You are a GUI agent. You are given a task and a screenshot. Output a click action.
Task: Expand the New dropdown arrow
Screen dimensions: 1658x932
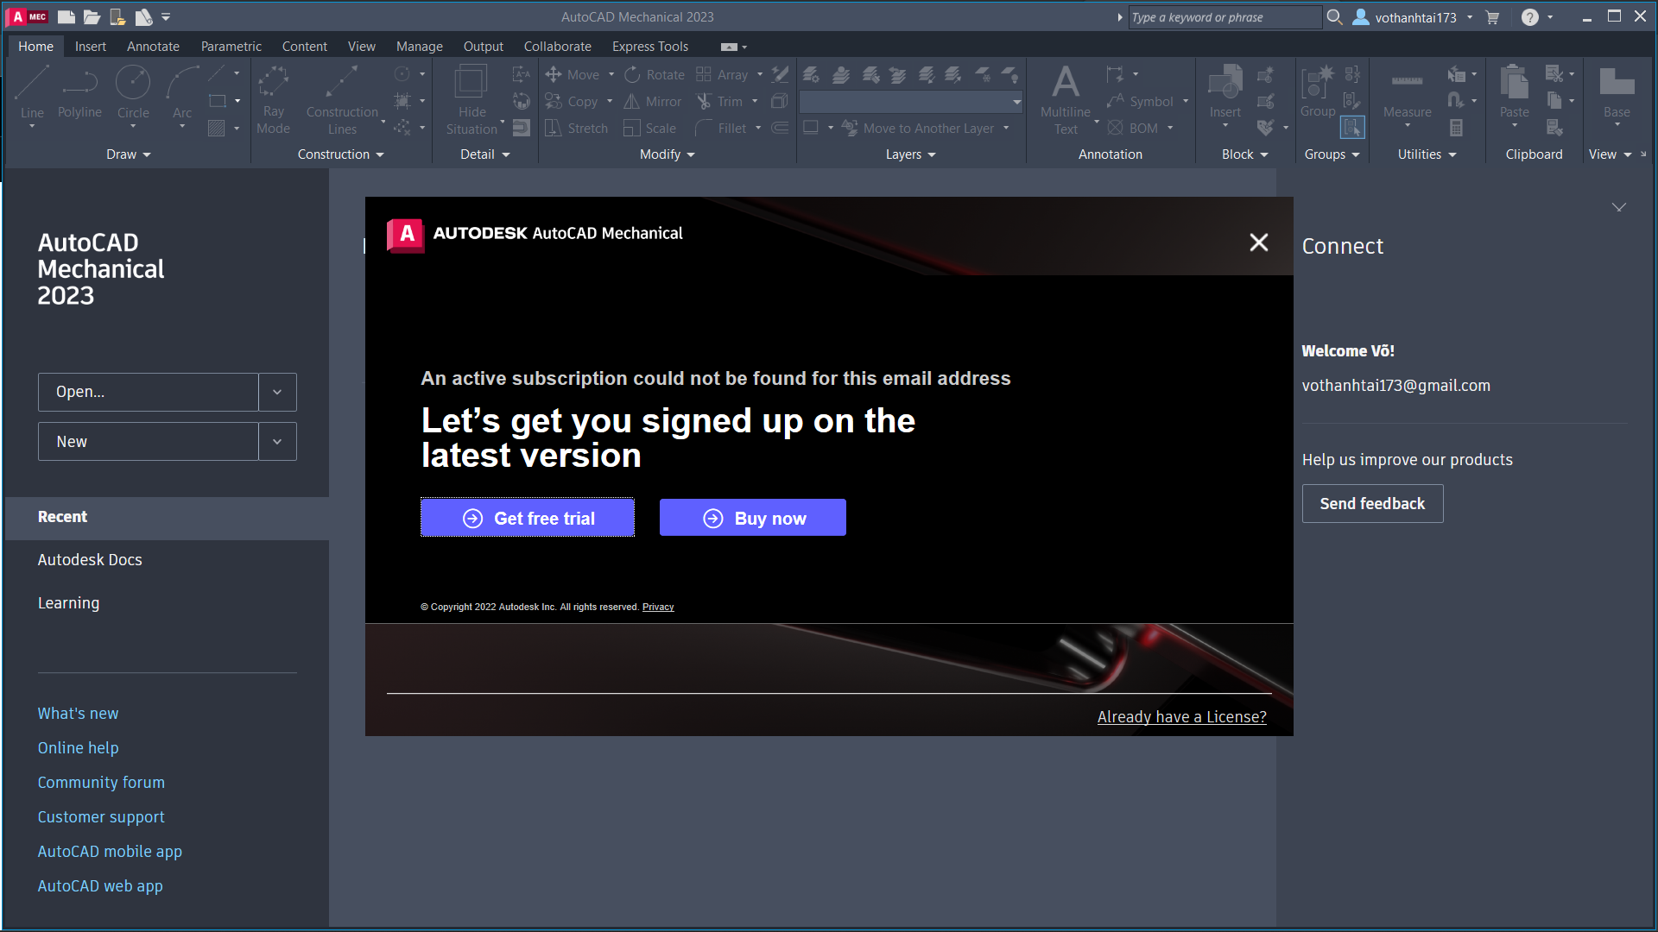point(277,442)
